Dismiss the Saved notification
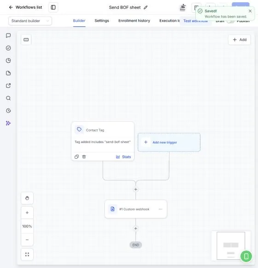 coord(250,11)
